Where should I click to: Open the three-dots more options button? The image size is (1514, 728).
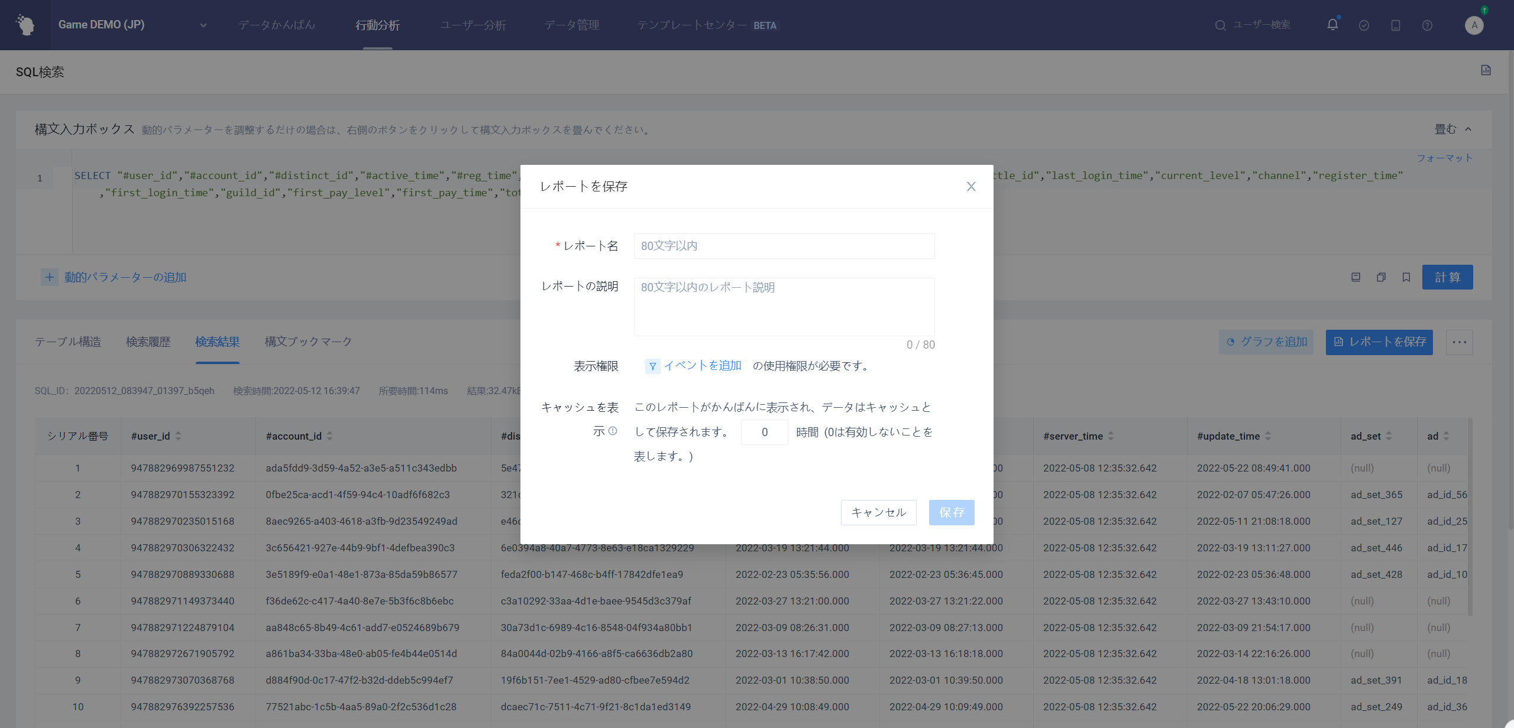click(1459, 342)
